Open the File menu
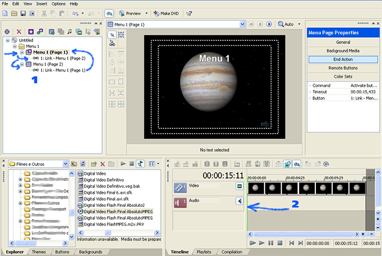Viewport: 382px width, 256px height. [x=5, y=4]
